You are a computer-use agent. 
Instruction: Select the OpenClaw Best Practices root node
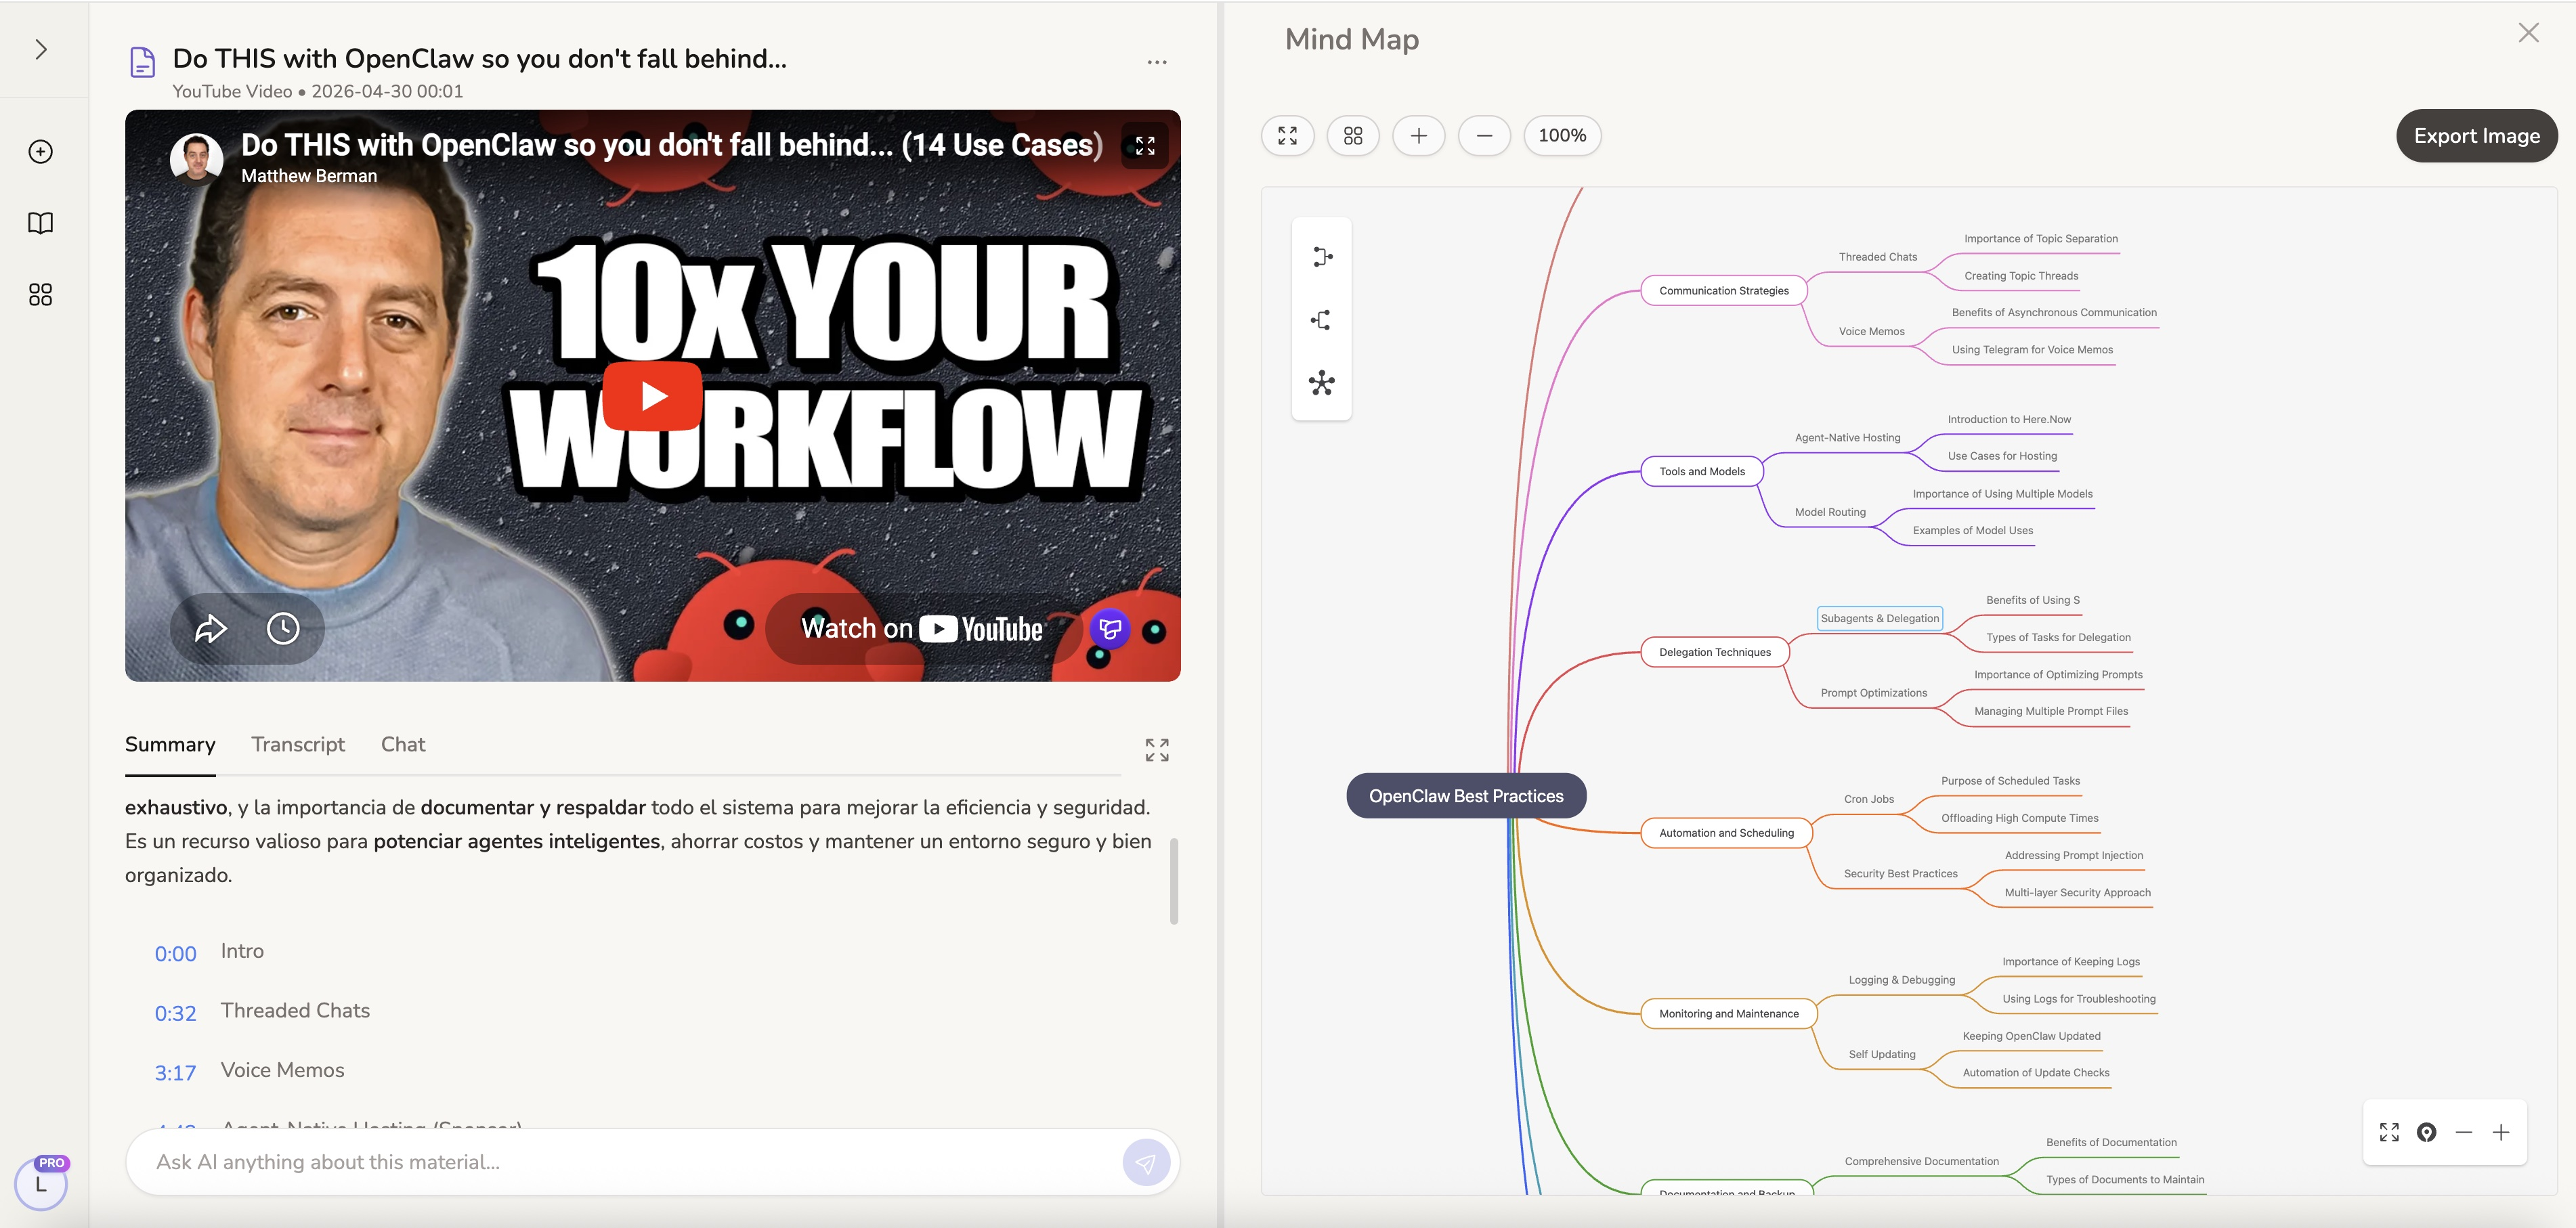click(x=1466, y=796)
